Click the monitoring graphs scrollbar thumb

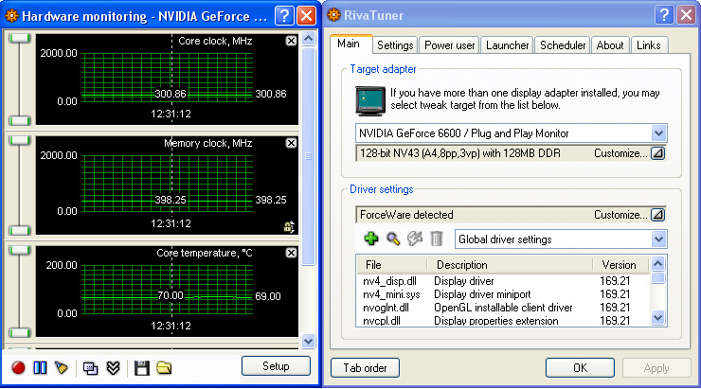pyautogui.click(x=309, y=156)
